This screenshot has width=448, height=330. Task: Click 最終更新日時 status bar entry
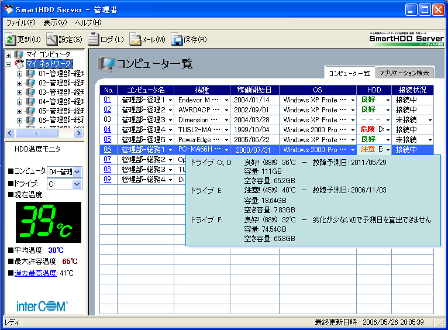click(x=369, y=322)
